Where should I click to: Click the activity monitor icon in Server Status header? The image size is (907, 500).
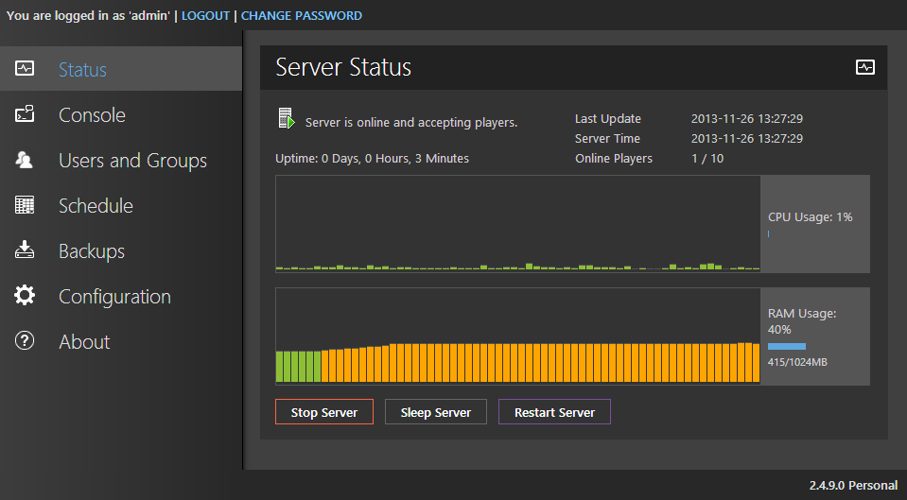coord(864,67)
